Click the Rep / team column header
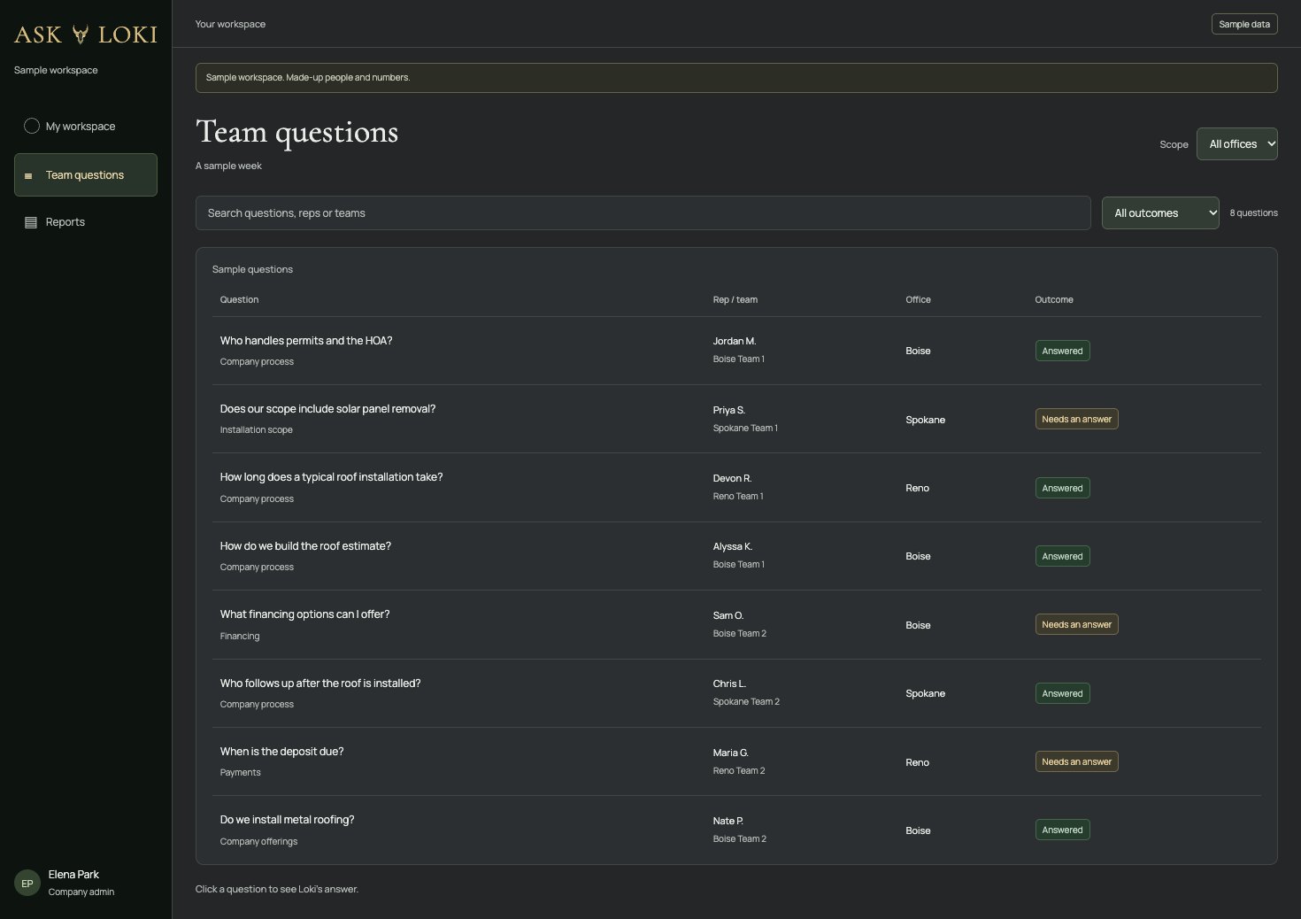Viewport: 1301px width, 919px height. coord(735,299)
